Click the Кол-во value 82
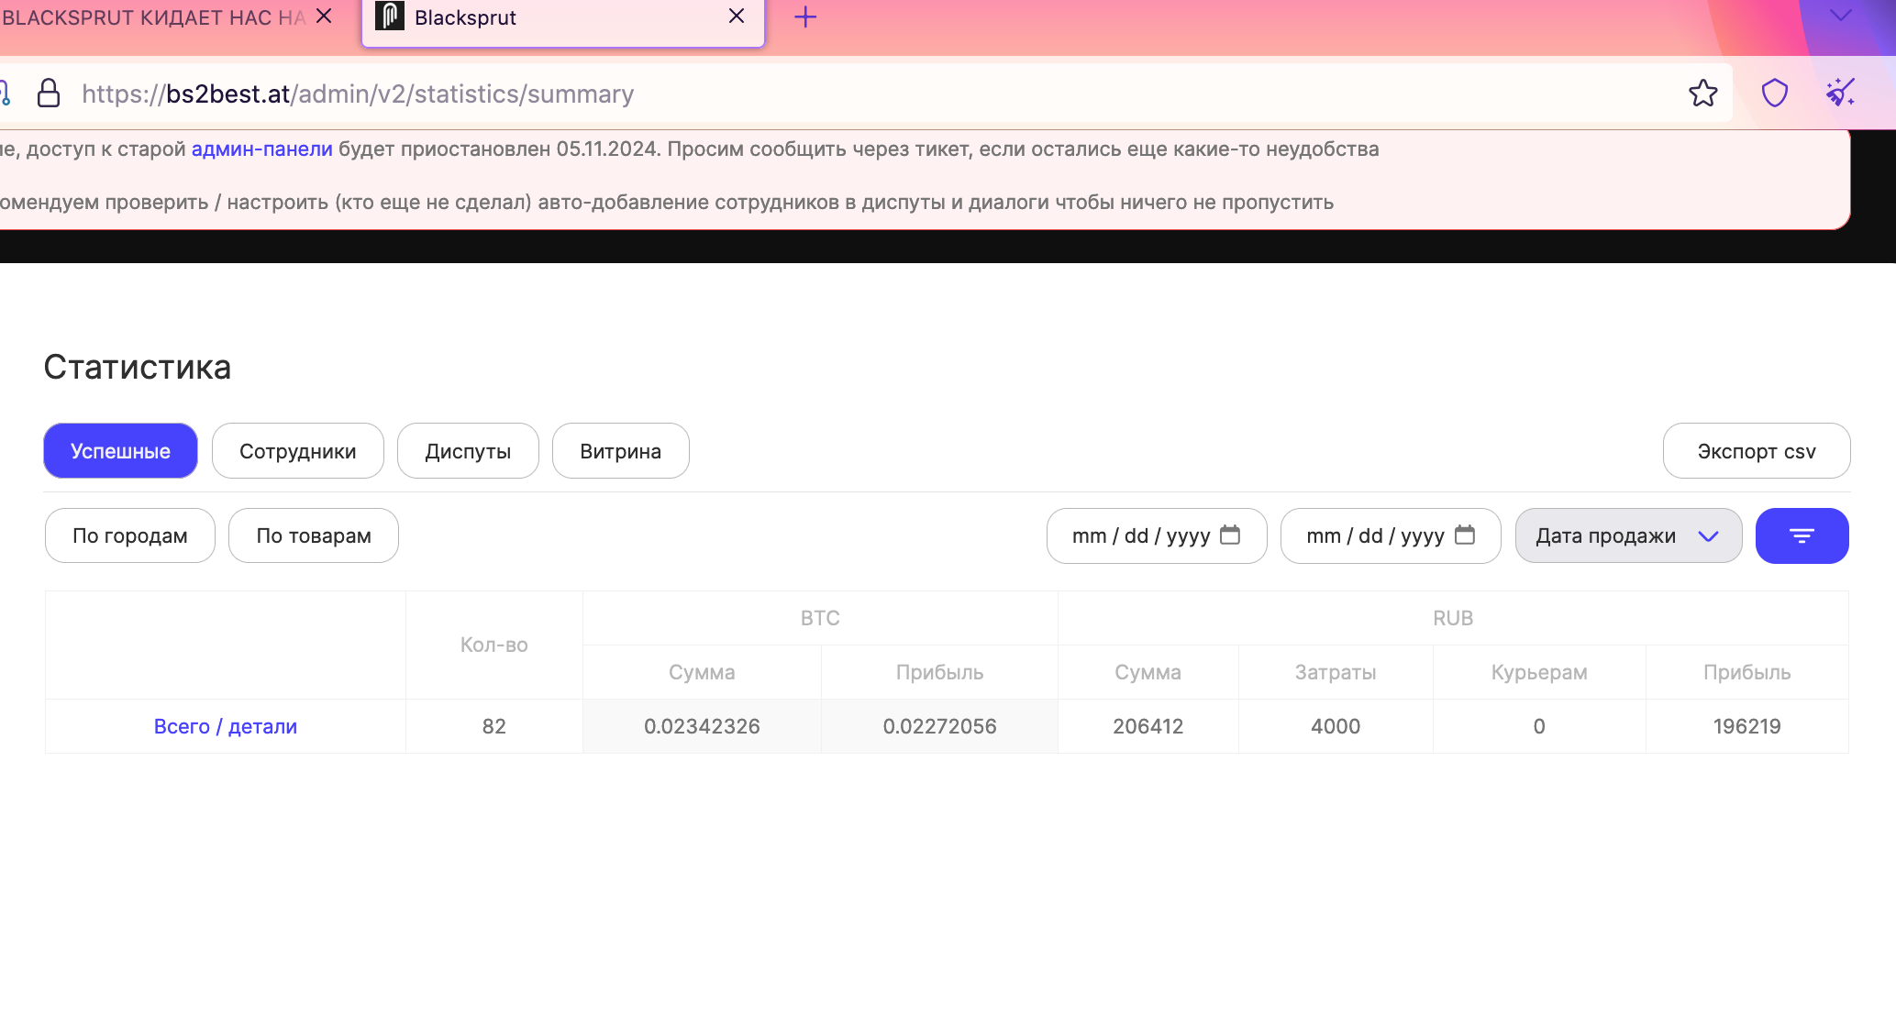The image size is (1896, 1015). 493,726
